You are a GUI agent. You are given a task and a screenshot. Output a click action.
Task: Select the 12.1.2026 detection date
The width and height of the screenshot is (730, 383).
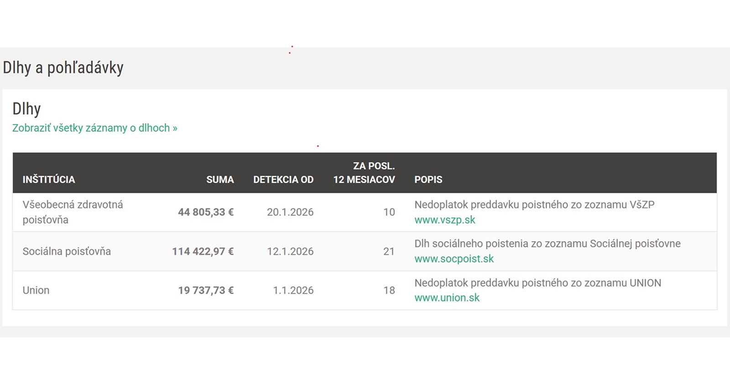click(290, 251)
